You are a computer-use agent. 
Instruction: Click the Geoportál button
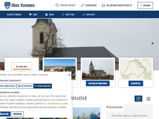(x=136, y=83)
